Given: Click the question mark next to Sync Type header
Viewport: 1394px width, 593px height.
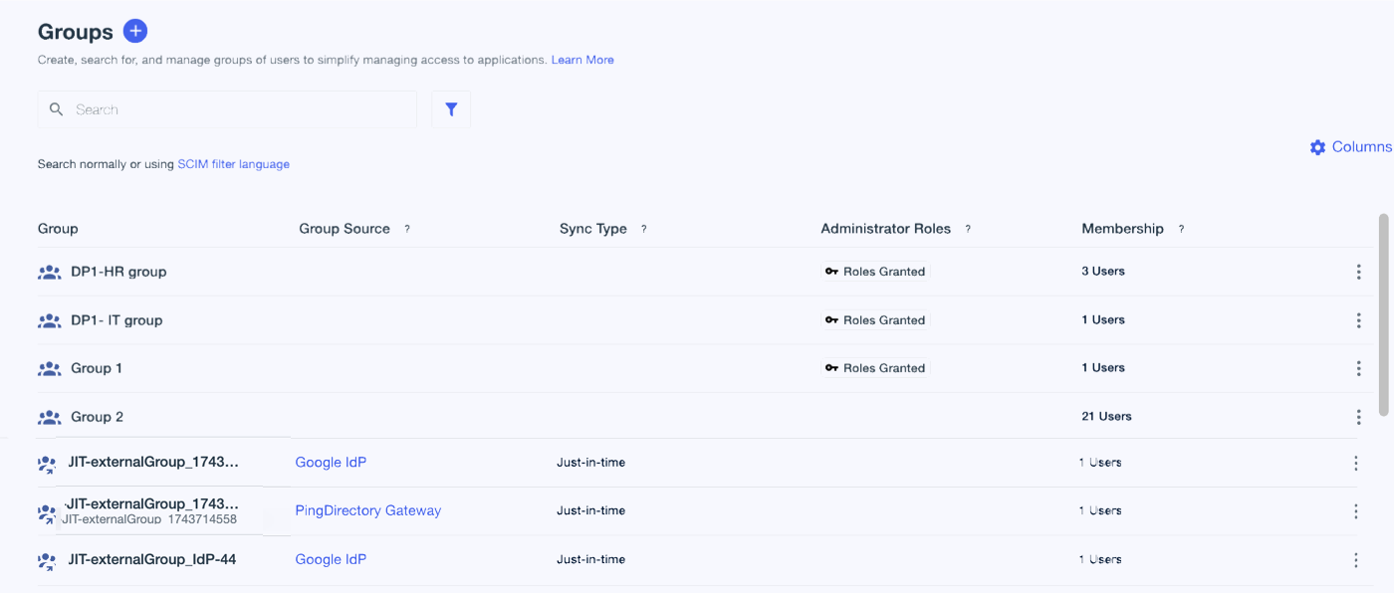Looking at the screenshot, I should click(x=643, y=228).
